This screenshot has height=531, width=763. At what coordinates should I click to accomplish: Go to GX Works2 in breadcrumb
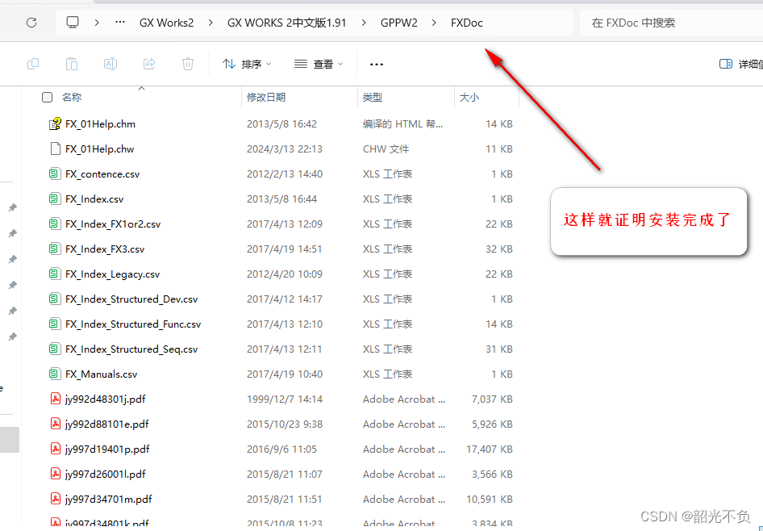pos(166,23)
